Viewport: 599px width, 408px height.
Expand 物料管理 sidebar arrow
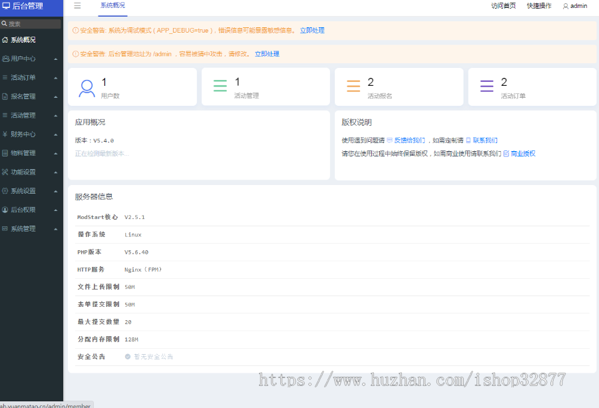pos(56,154)
